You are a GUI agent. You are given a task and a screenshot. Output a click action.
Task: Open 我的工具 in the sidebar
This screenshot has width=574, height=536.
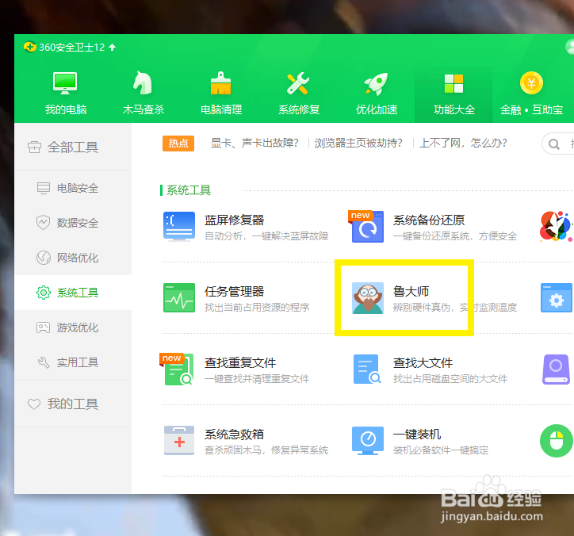coord(73,404)
